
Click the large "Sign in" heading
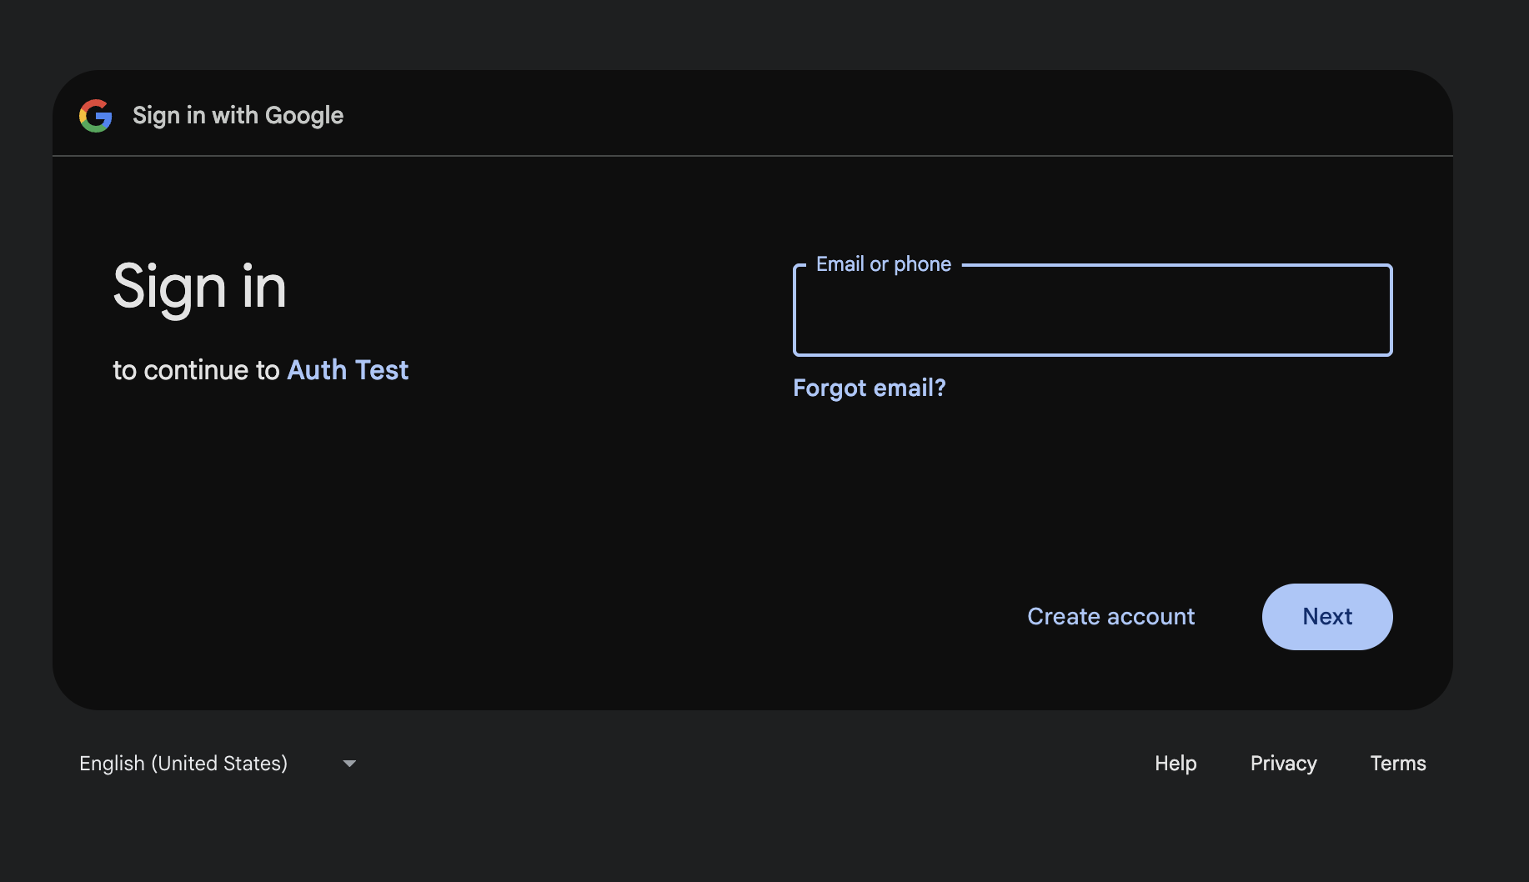(x=199, y=287)
